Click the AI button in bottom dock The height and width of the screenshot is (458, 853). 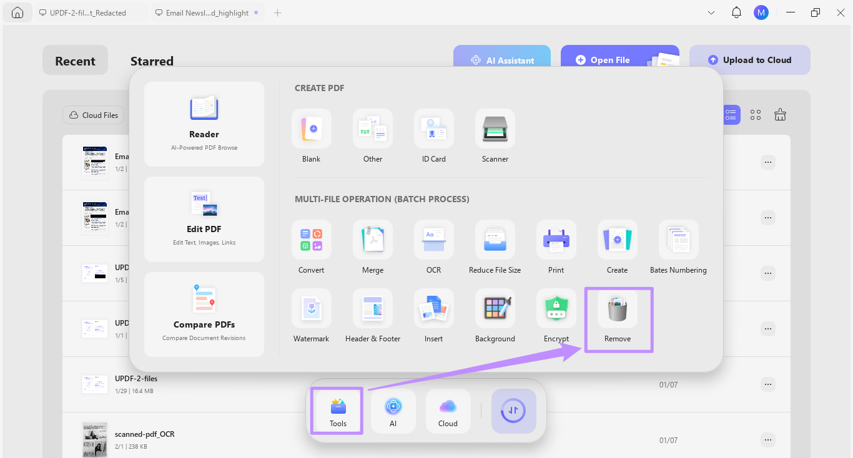(x=393, y=411)
